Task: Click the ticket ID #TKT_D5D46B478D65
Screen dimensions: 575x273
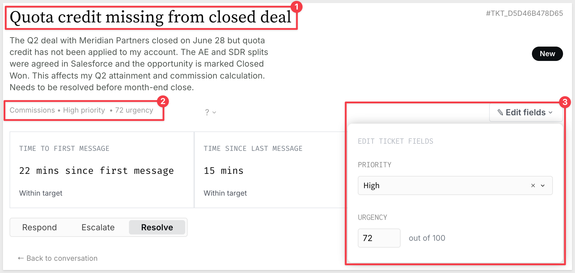Action: (524, 13)
